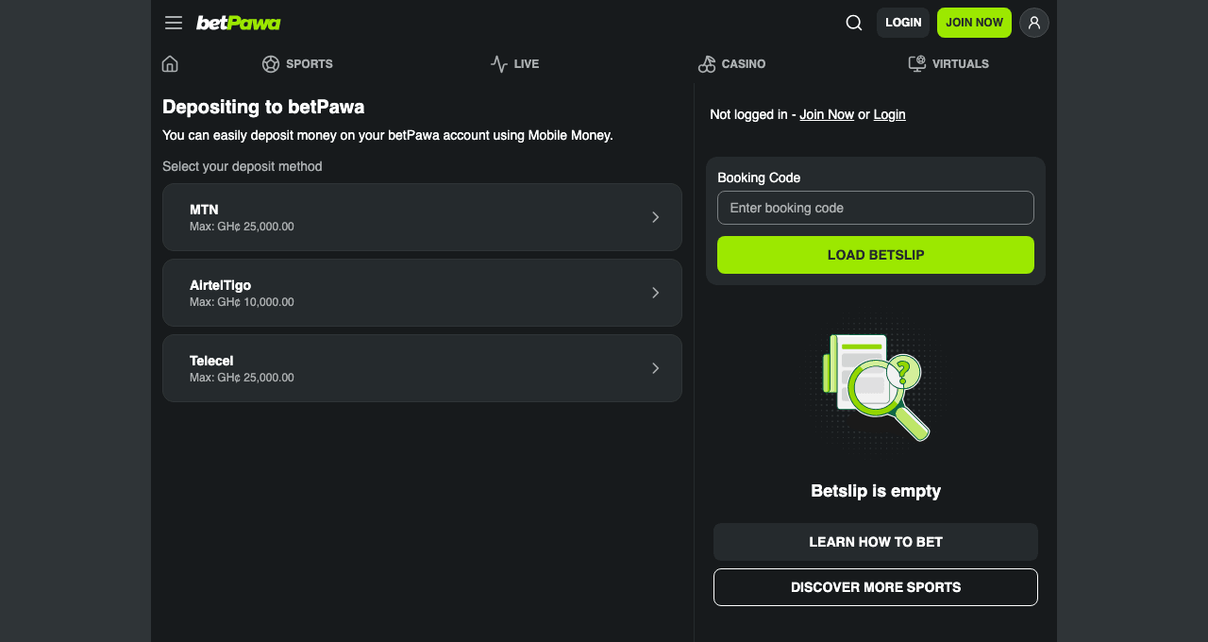
Task: Select the Telecel deposit method name
Action: pos(211,361)
